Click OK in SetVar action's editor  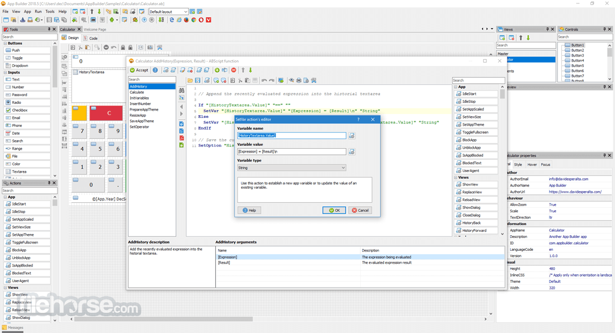click(334, 211)
